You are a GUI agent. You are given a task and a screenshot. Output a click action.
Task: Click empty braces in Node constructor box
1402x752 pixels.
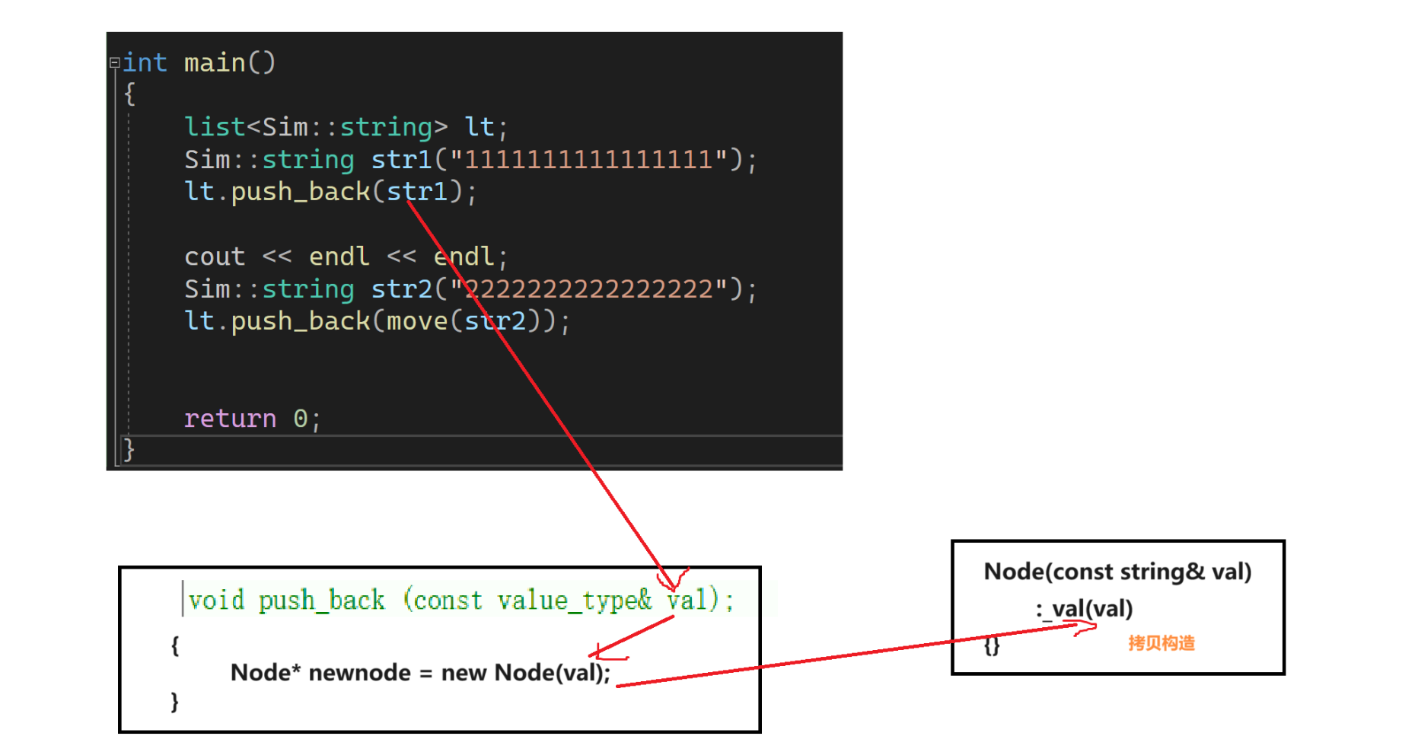click(992, 645)
